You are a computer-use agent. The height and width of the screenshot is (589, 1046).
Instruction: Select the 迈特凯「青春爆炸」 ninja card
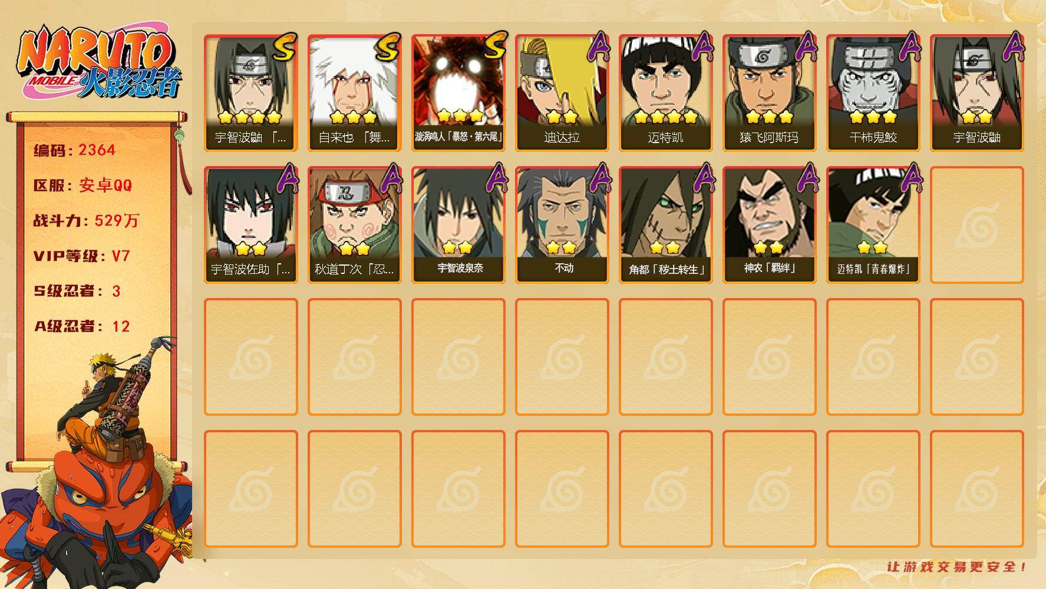(873, 225)
